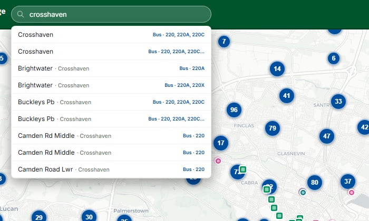Viewport: 369px width, 221px height.
Task: Open cluster marker 42 at the map edge
Action: tap(364, 127)
